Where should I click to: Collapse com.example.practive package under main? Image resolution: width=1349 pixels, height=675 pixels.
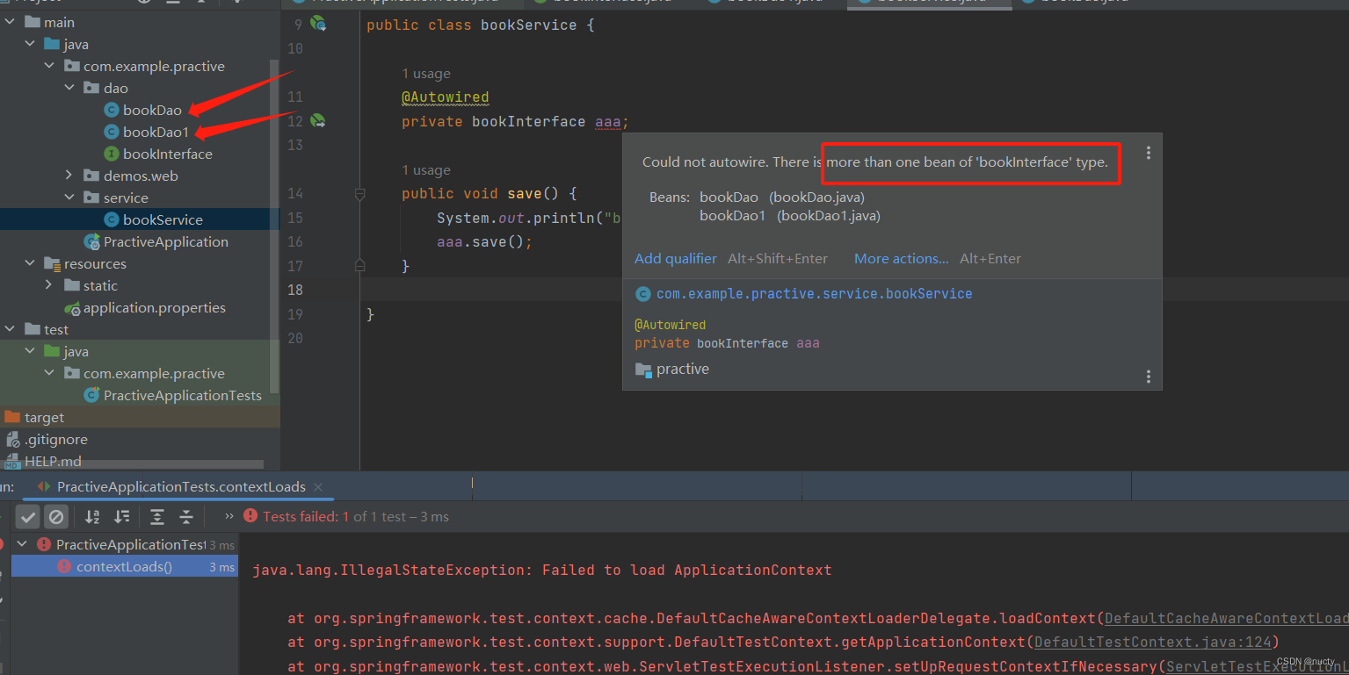tap(50, 66)
